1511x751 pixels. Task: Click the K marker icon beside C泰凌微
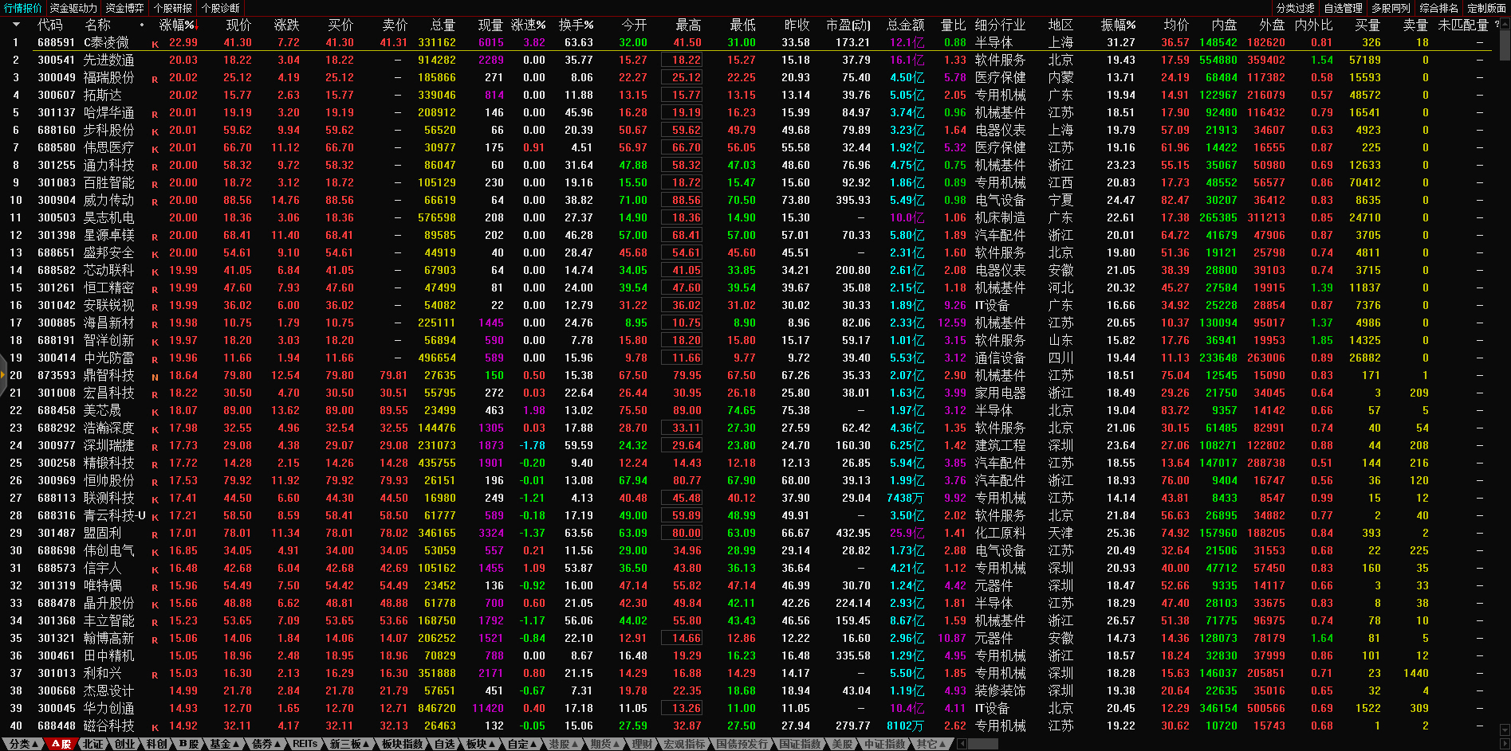pos(155,44)
